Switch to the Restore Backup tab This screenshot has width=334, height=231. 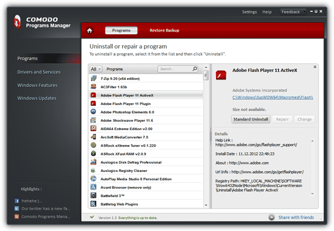164,30
